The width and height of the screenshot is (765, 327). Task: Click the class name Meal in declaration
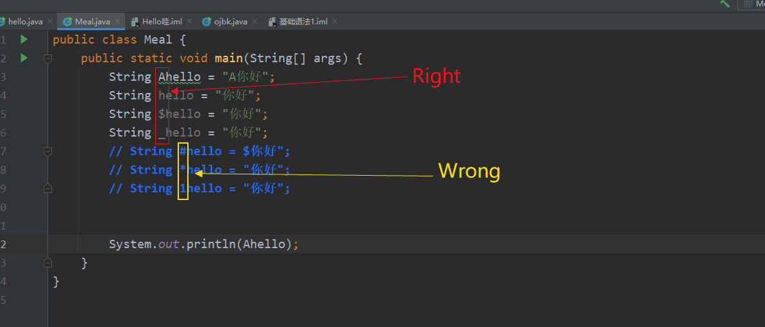[158, 40]
